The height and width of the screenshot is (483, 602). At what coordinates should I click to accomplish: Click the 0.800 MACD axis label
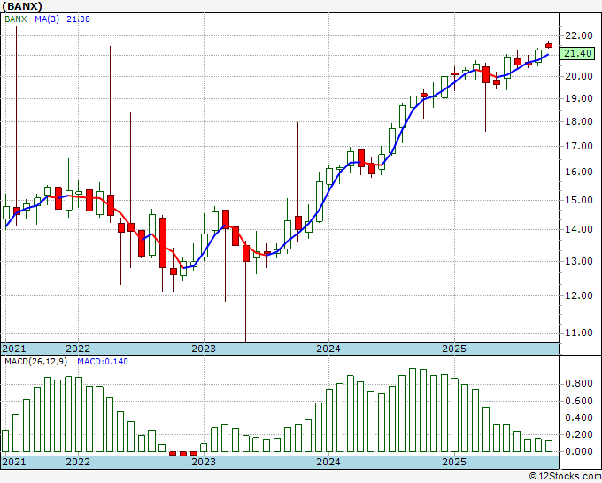(x=580, y=384)
